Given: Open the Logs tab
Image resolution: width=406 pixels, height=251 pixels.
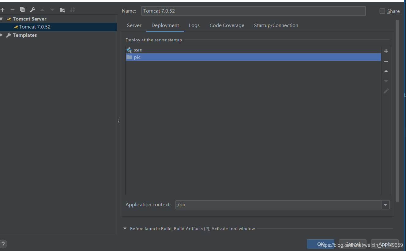Looking at the screenshot, I should pos(194,25).
